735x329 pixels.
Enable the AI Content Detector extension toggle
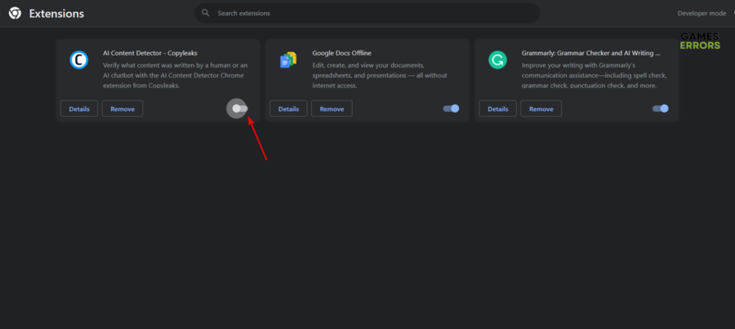[x=238, y=109]
